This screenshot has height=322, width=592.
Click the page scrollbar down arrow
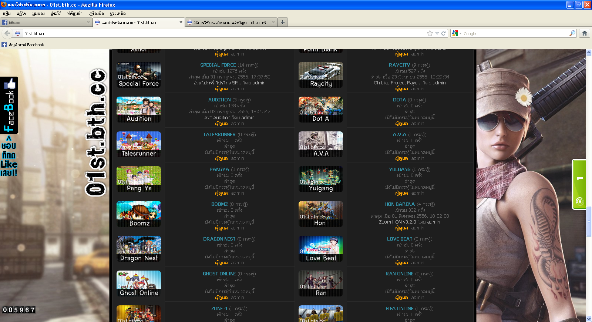589,319
